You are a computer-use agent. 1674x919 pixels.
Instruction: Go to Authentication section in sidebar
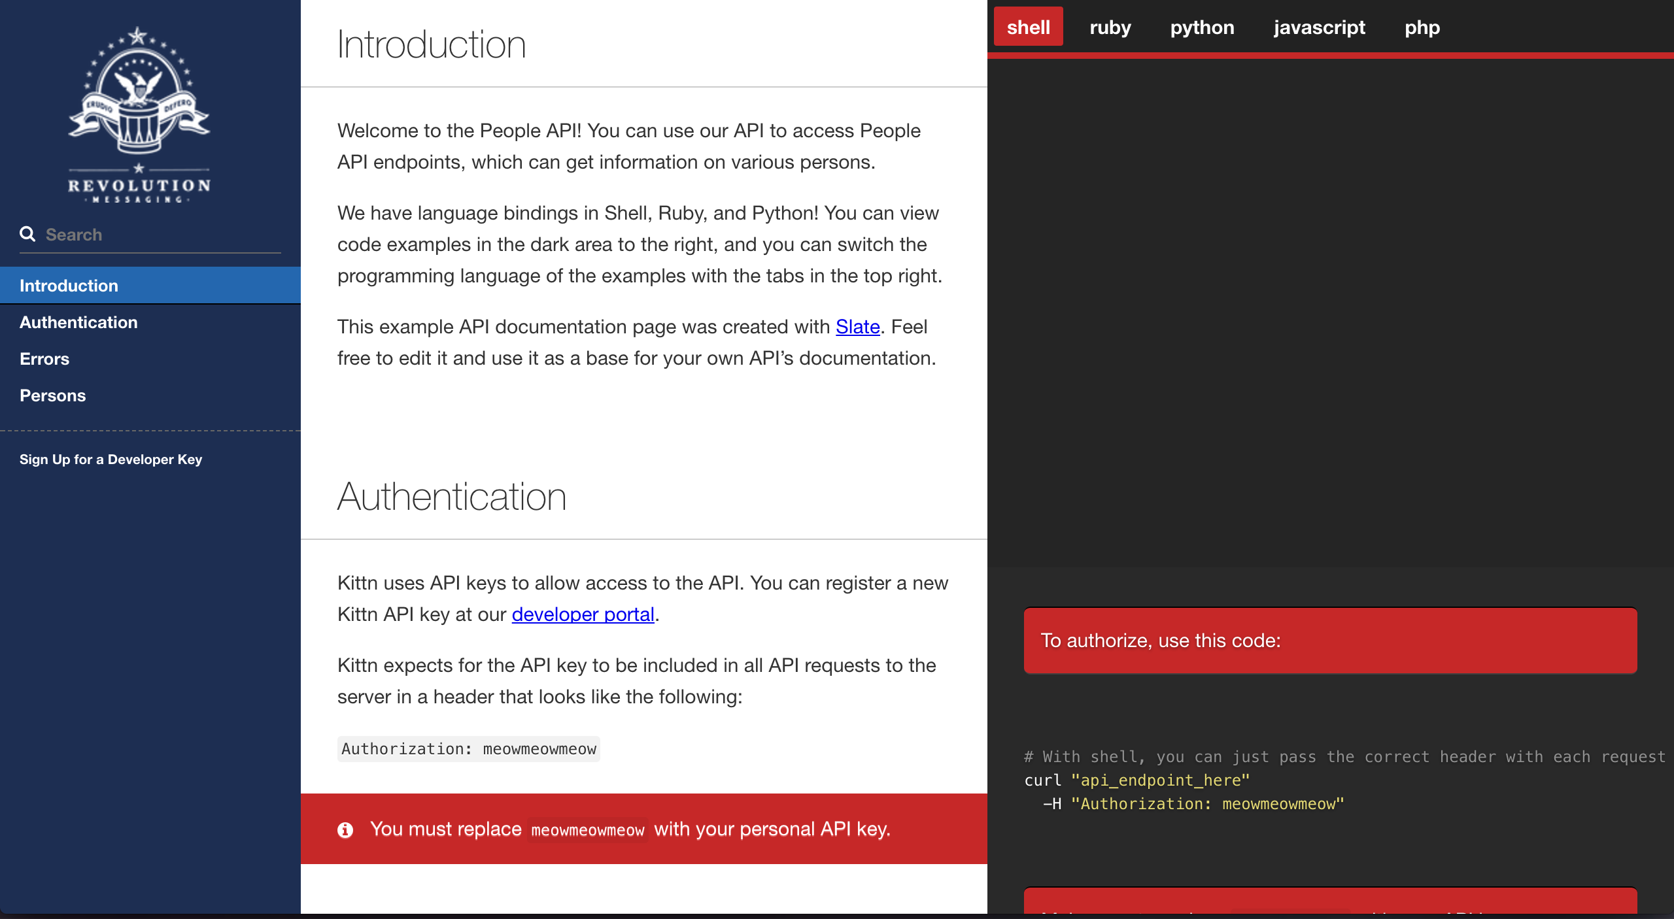78,322
